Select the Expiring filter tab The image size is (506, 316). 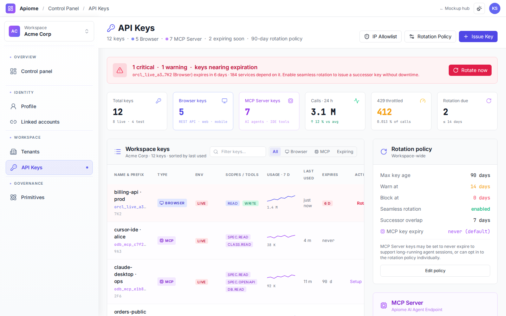(x=345, y=152)
